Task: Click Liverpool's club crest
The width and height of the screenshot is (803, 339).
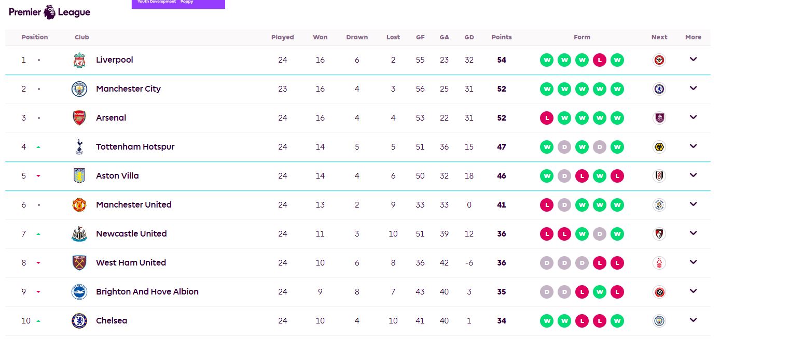Action: pos(79,60)
